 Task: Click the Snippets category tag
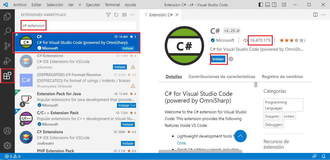(272, 116)
